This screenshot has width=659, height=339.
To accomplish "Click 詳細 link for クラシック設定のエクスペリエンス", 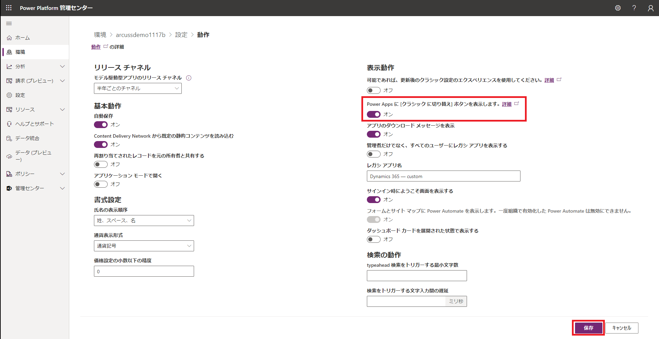I will pyautogui.click(x=549, y=80).
